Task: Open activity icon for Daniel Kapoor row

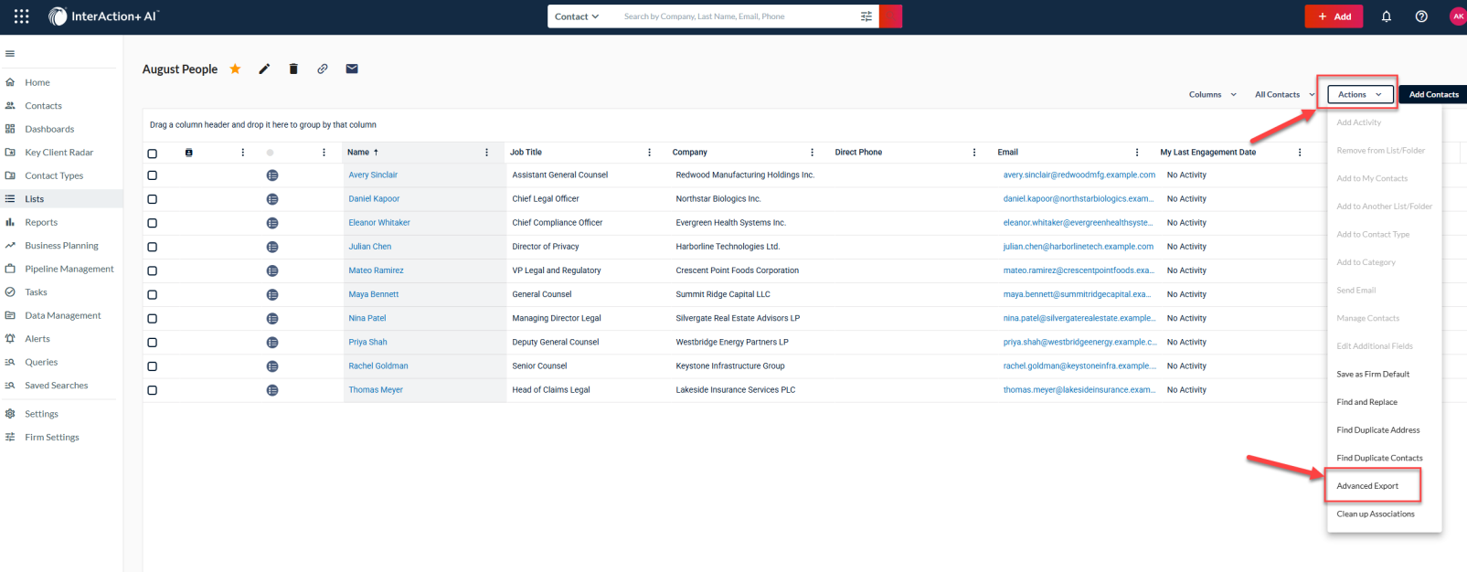Action: (272, 199)
